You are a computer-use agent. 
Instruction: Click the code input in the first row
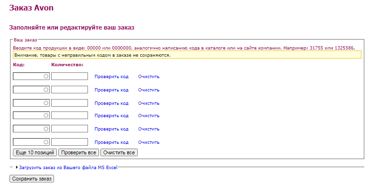coord(31,76)
